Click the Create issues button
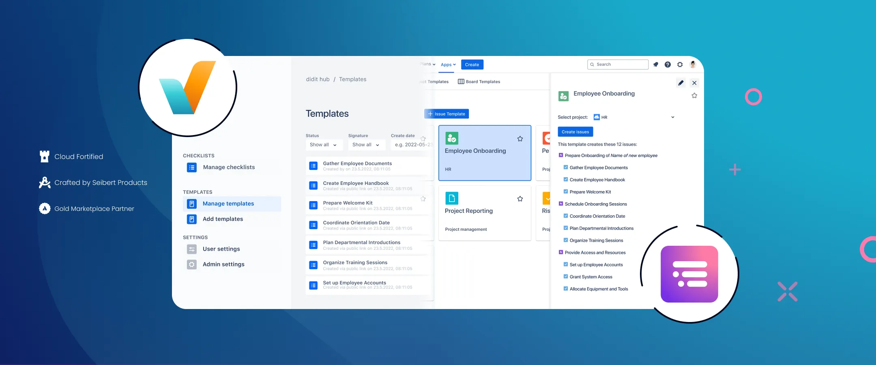The image size is (876, 365). [x=575, y=132]
